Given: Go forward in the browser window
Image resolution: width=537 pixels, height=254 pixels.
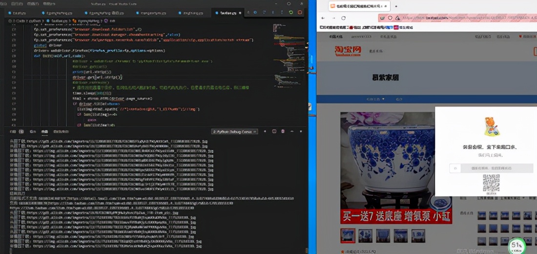Looking at the screenshot, I should [333, 18].
